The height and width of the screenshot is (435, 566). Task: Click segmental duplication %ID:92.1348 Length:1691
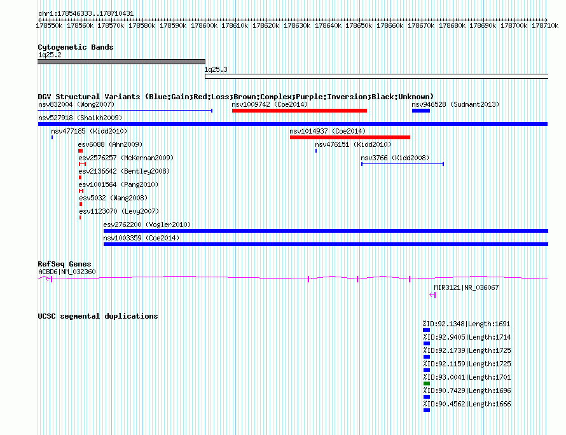point(427,330)
